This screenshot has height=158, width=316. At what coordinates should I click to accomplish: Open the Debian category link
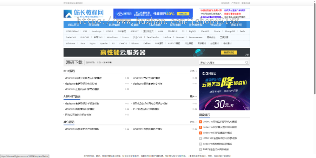tap(147, 43)
